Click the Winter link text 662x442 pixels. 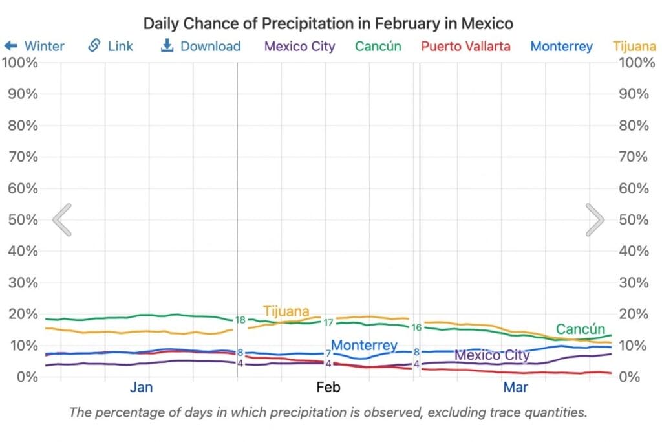tap(45, 46)
